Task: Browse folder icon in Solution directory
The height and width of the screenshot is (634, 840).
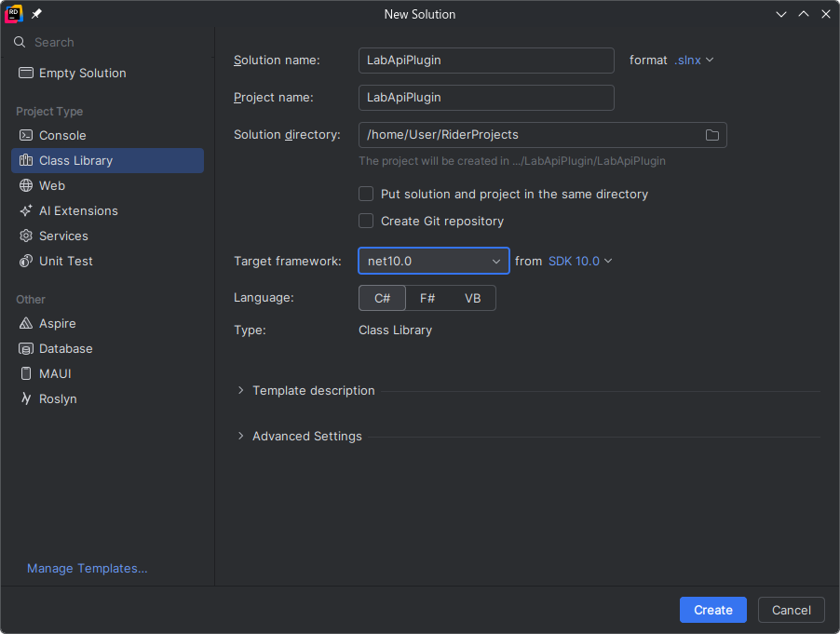Action: pyautogui.click(x=712, y=135)
